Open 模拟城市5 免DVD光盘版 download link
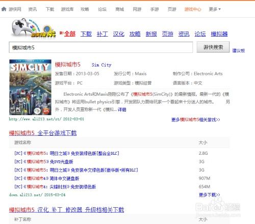 [x=44, y=162]
